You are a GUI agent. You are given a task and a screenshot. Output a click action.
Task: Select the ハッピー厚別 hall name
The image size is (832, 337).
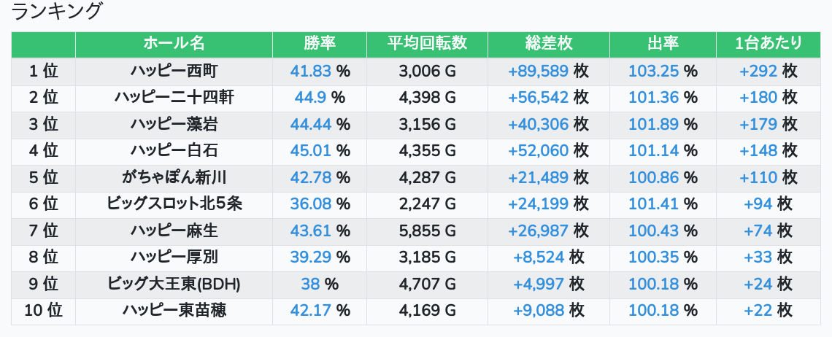[x=174, y=257]
